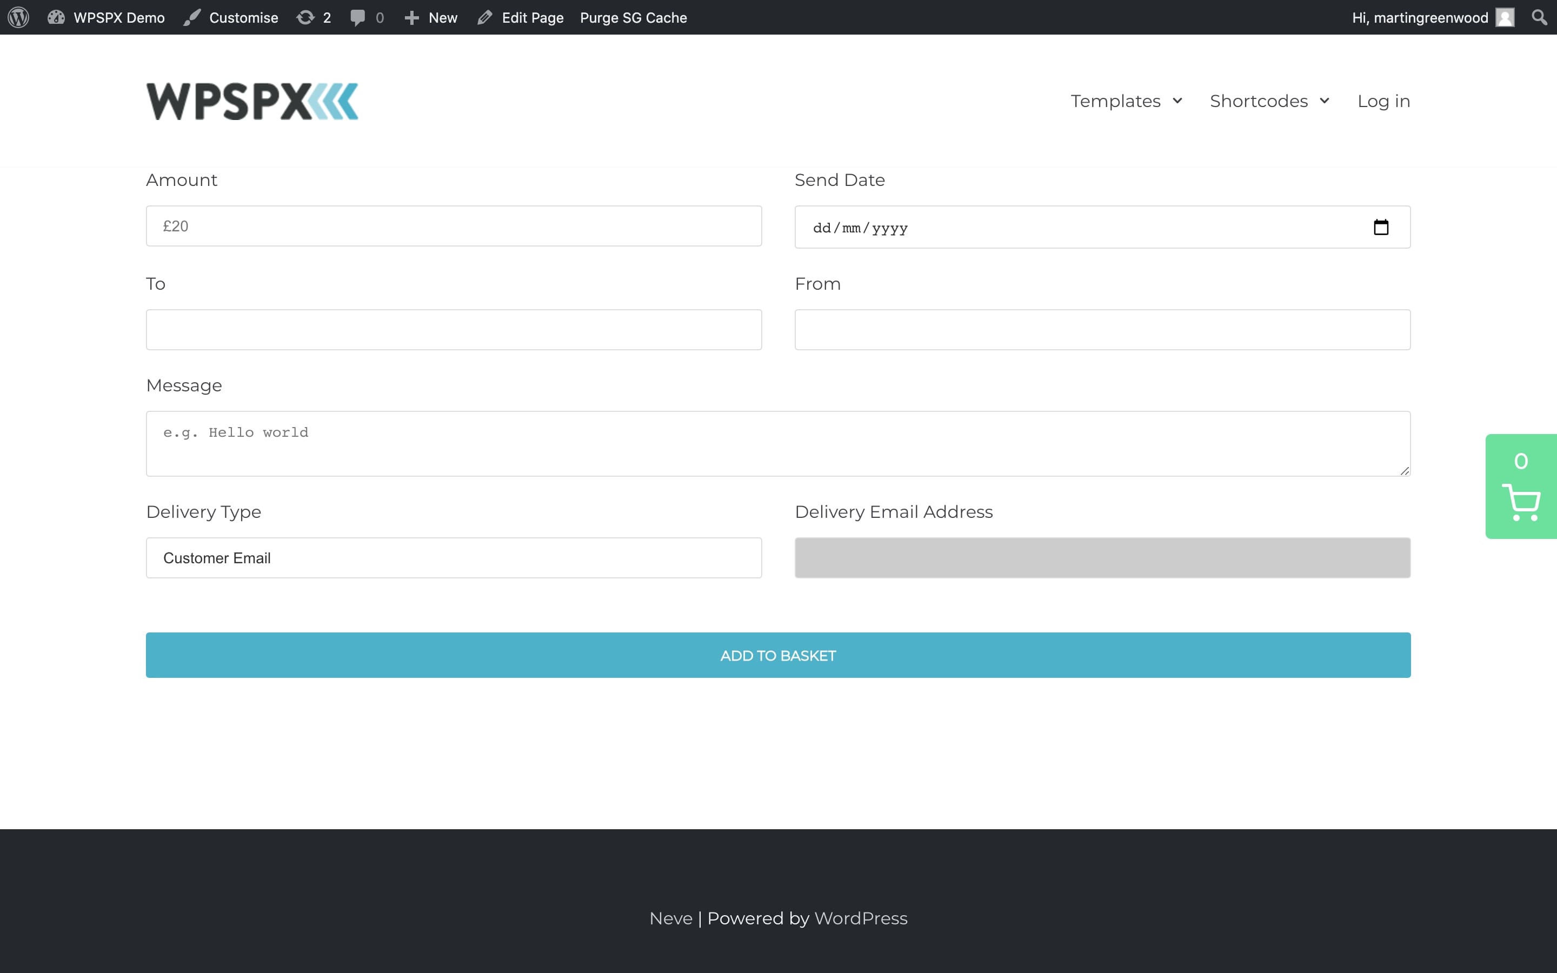
Task: Click the pencil icon beside Edit Page
Action: point(485,17)
